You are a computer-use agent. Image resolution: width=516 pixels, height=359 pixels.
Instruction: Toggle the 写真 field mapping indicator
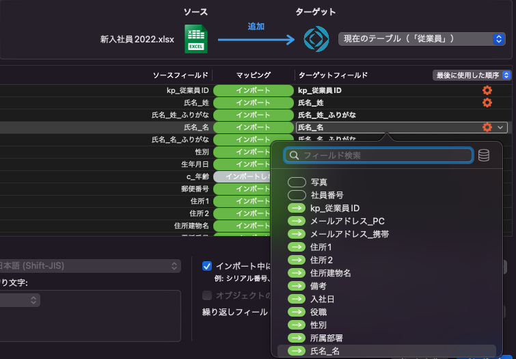point(297,183)
